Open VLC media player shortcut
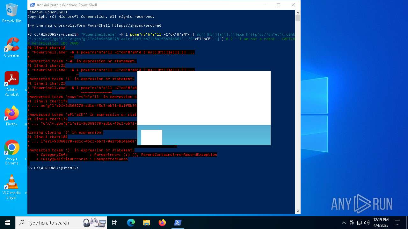The height and width of the screenshot is (229, 408). (x=12, y=187)
